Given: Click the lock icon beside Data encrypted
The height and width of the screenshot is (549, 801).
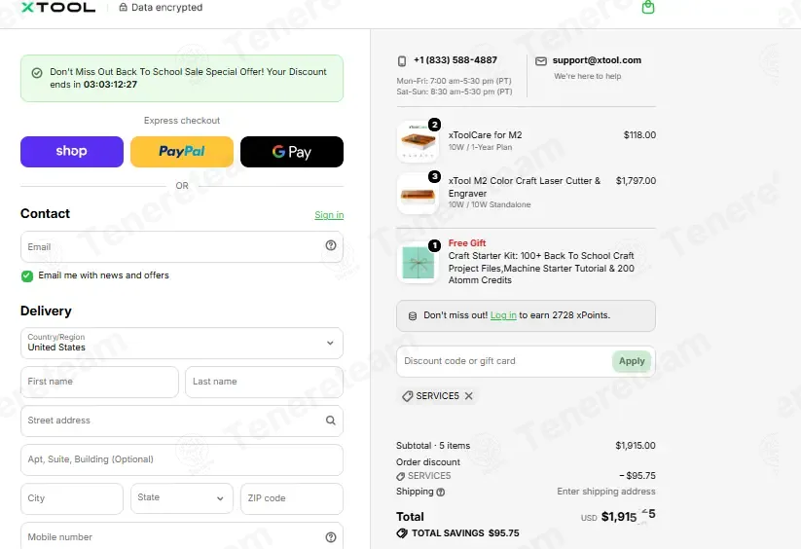Looking at the screenshot, I should click(123, 7).
